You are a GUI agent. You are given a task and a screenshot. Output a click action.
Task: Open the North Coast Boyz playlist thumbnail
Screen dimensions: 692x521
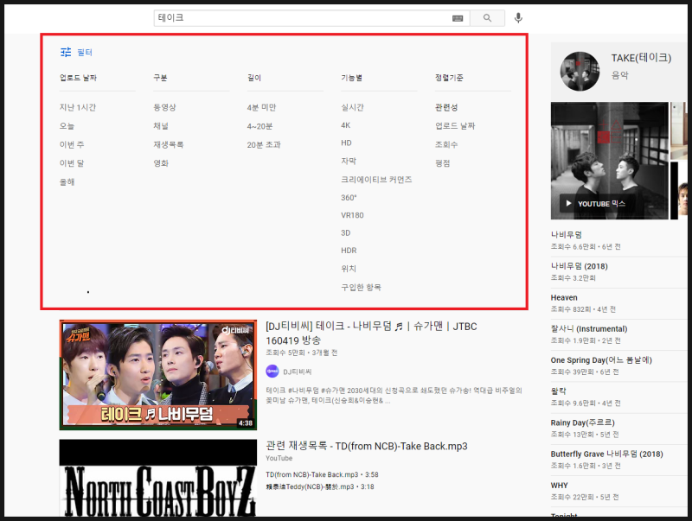click(158, 478)
